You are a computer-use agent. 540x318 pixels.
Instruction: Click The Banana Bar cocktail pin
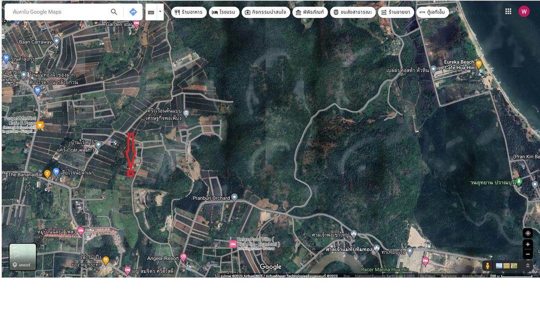[47, 174]
